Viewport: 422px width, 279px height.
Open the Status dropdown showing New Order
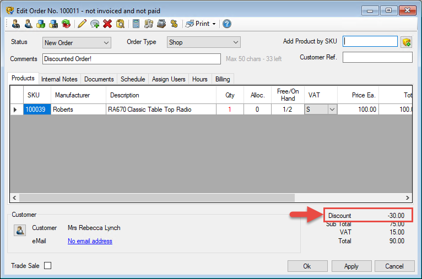coord(77,42)
